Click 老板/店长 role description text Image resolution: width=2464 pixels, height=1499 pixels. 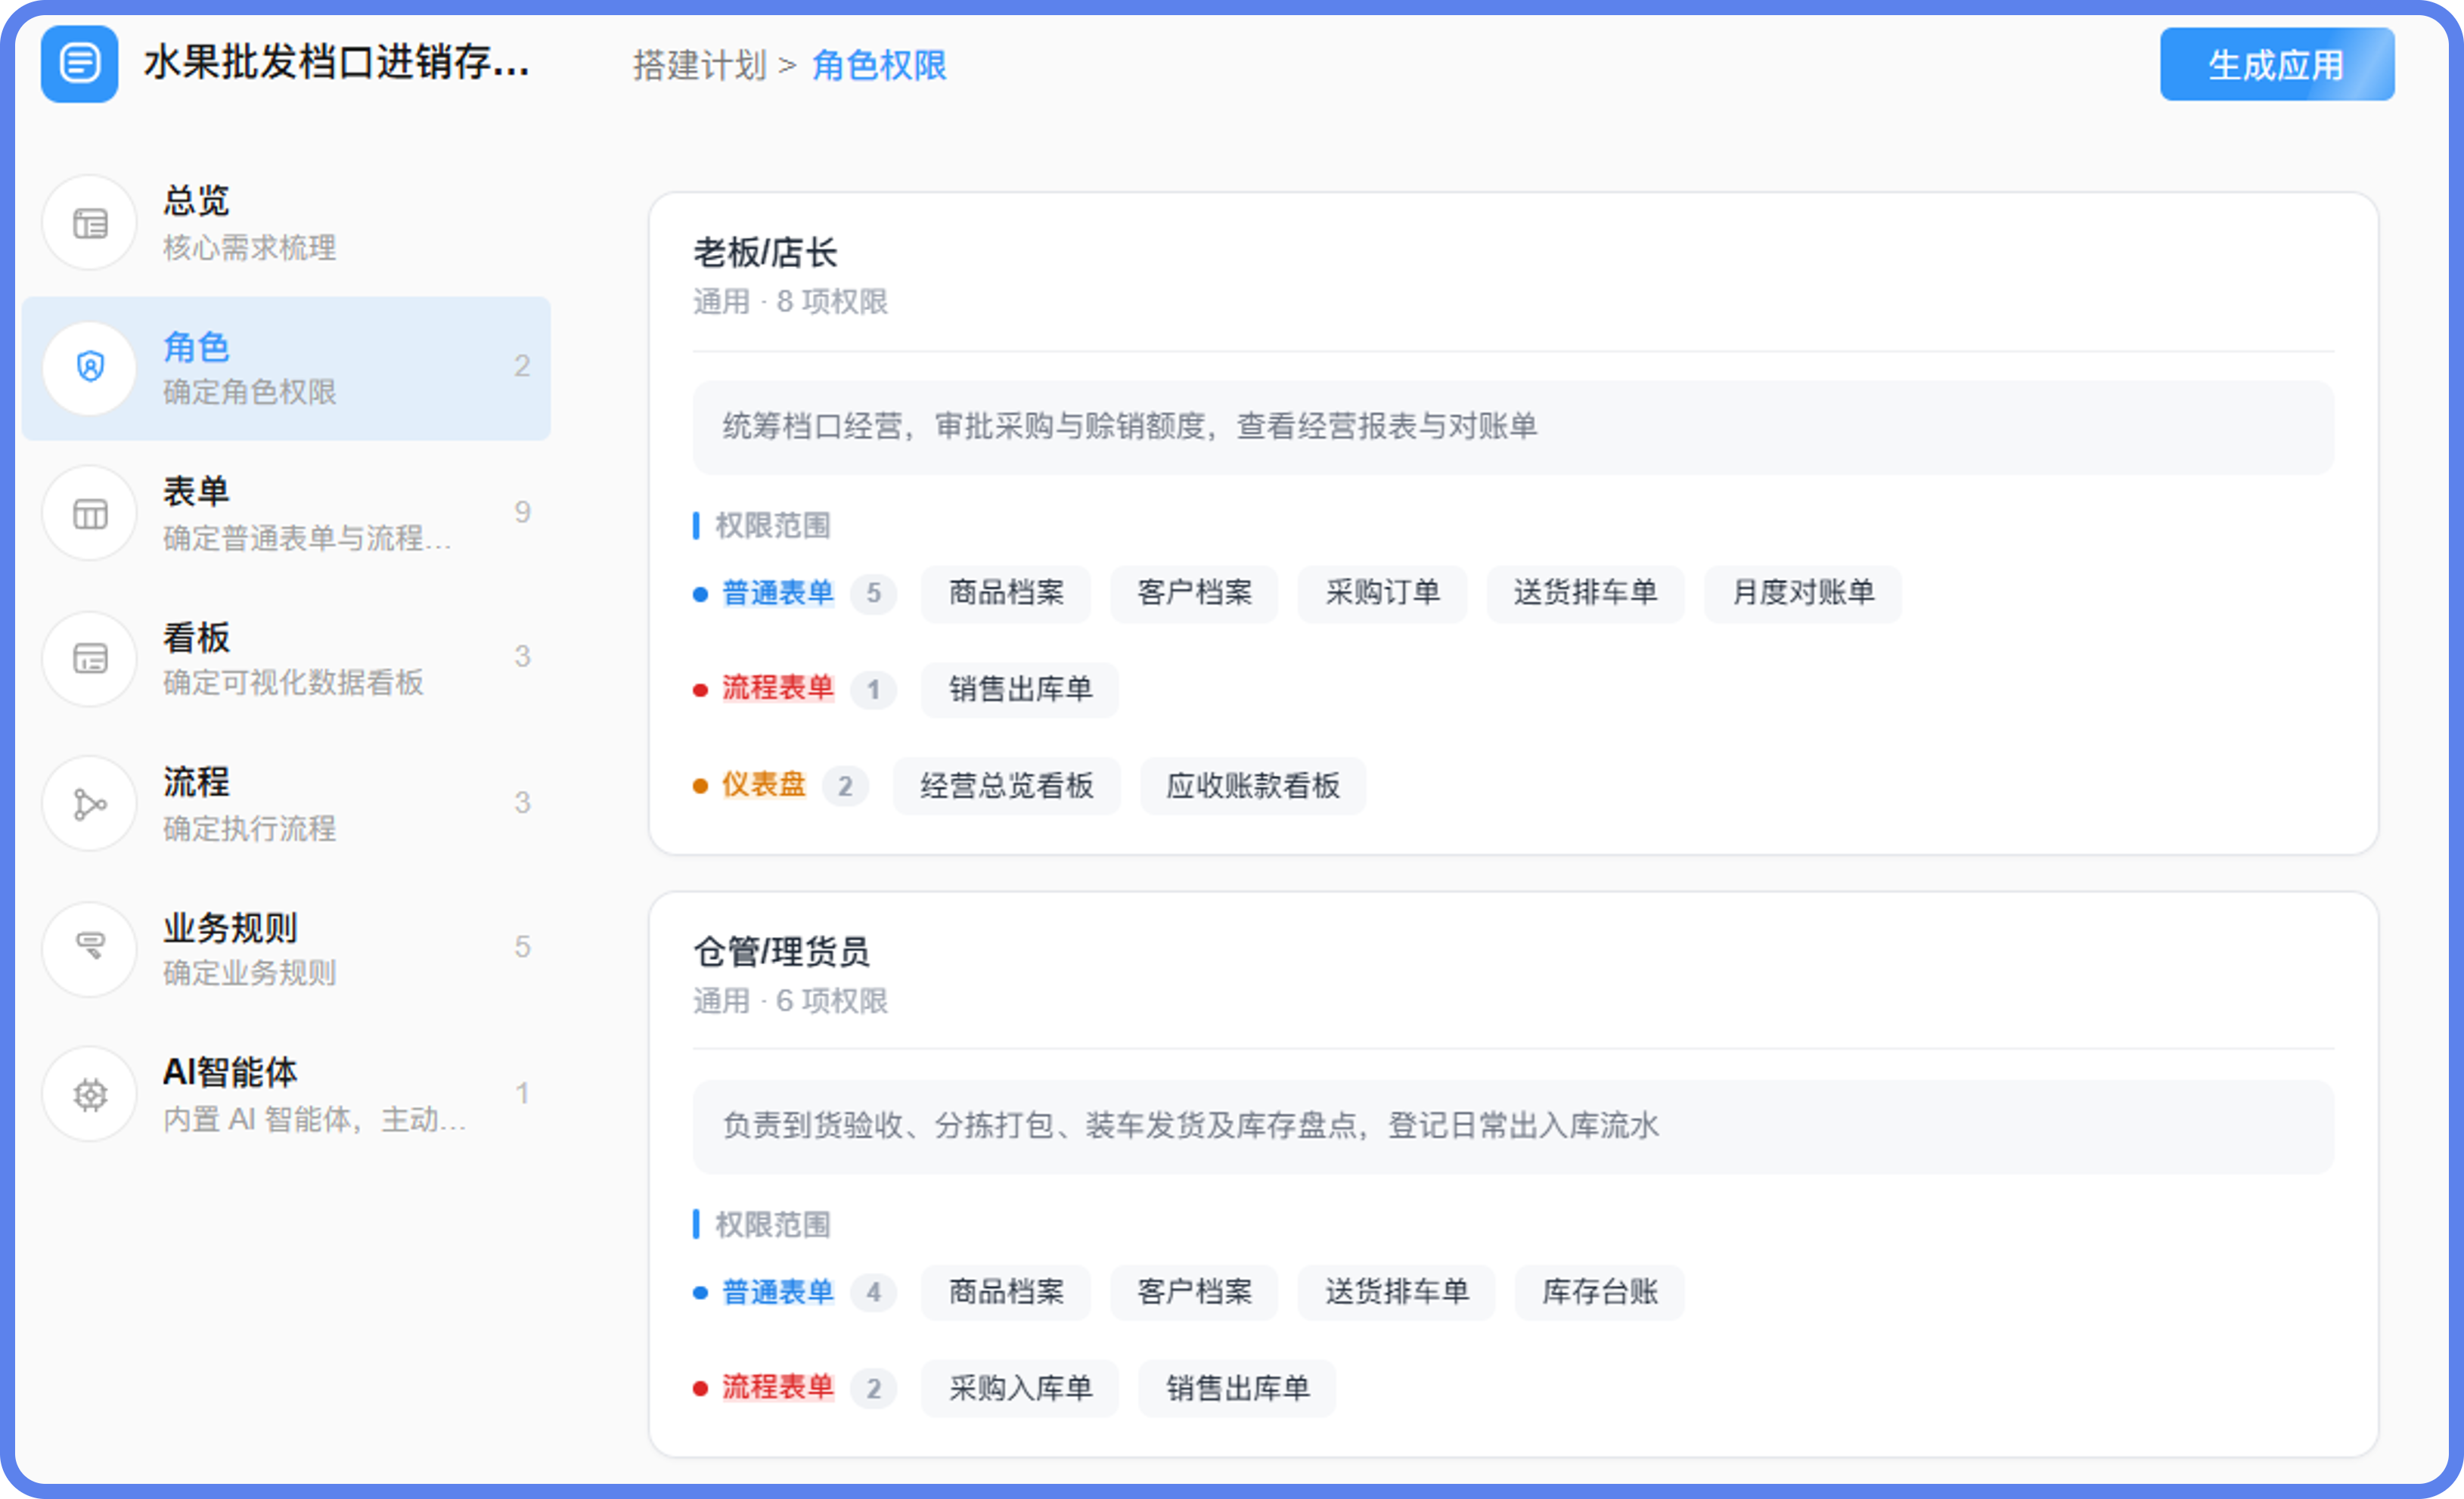(x=1130, y=427)
